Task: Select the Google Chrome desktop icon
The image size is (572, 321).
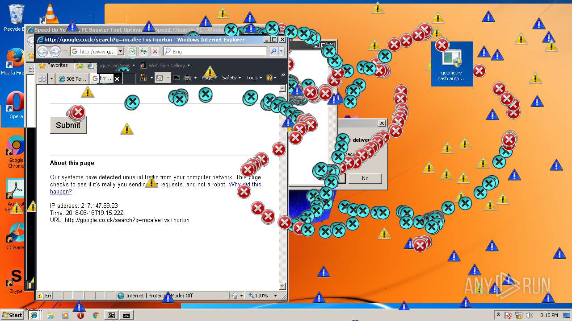Action: coord(16,152)
